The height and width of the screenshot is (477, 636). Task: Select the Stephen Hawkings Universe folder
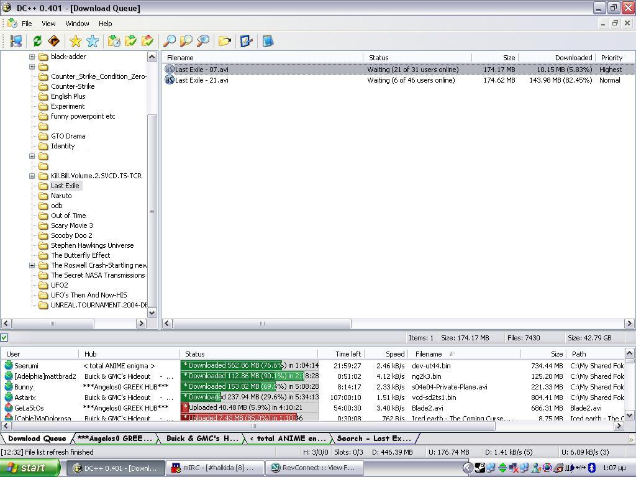point(92,245)
